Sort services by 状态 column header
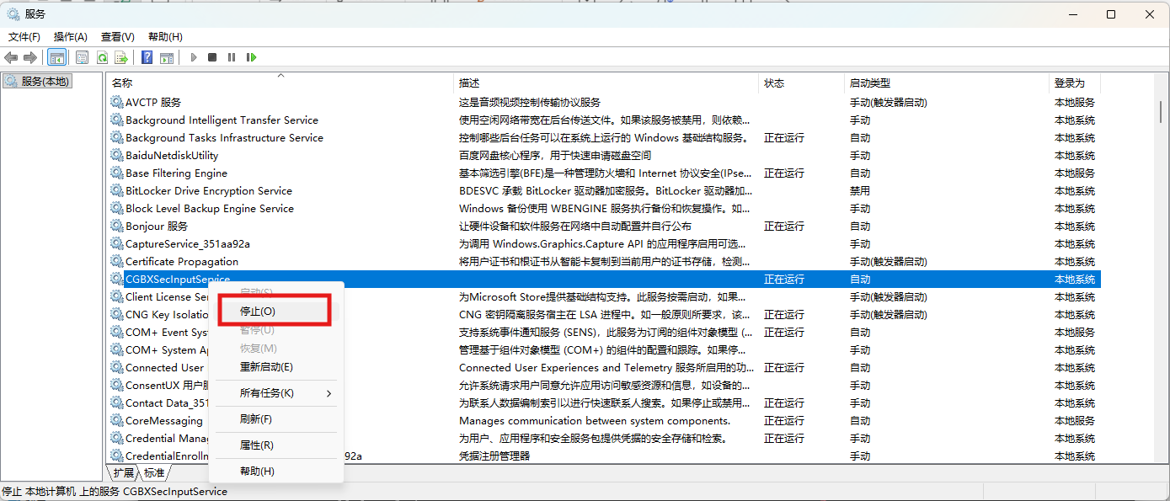 [x=774, y=83]
